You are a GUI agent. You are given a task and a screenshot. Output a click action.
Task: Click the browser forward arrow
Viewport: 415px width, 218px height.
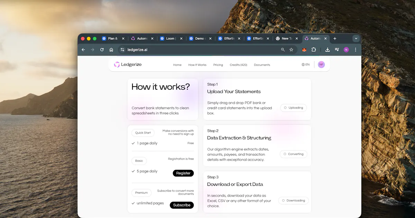pos(92,50)
